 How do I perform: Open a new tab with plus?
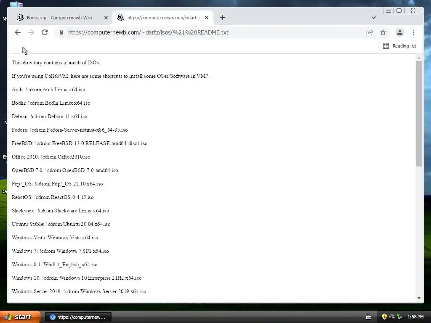pyautogui.click(x=223, y=18)
